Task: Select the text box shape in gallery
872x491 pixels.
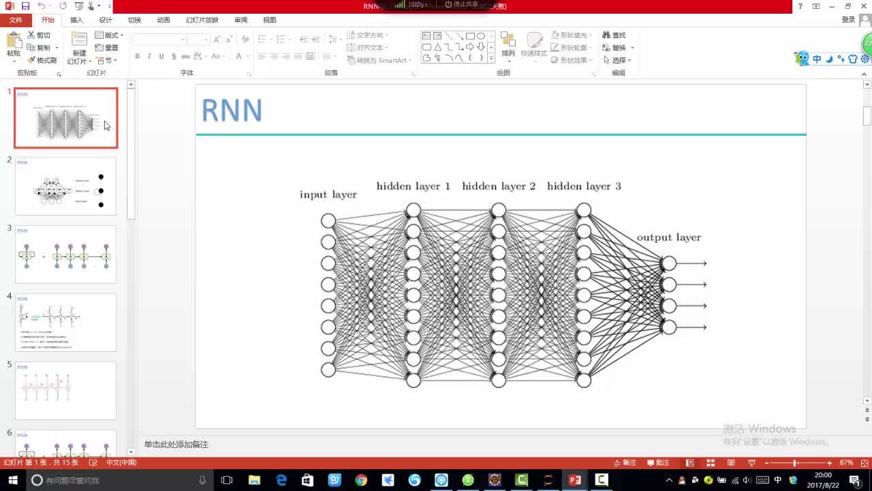Action: pos(426,36)
